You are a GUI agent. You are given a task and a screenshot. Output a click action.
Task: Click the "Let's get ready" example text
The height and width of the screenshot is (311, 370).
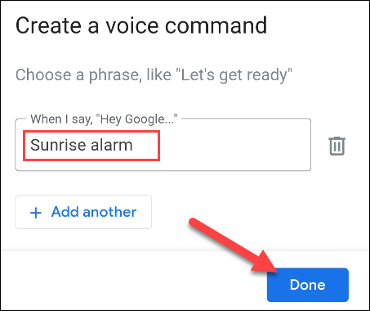[x=236, y=74]
